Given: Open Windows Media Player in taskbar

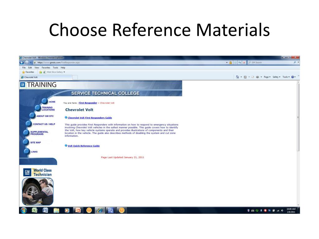Looking at the screenshot, I should click(x=67, y=210).
